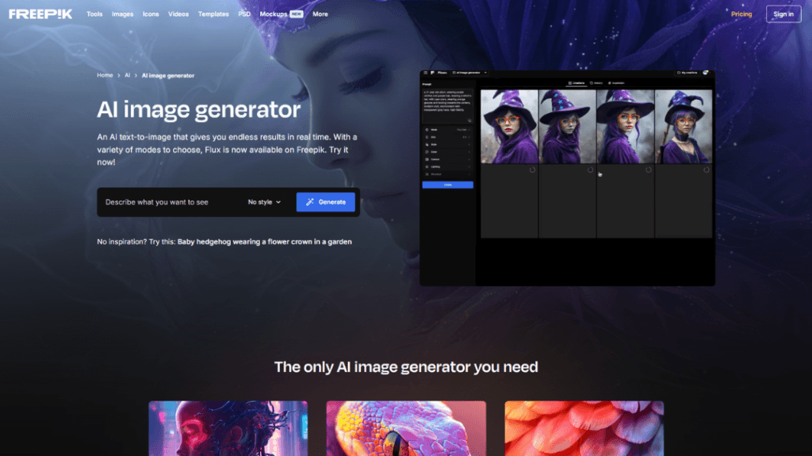812x456 pixels.
Task: Expand the More menu
Action: [x=320, y=14]
